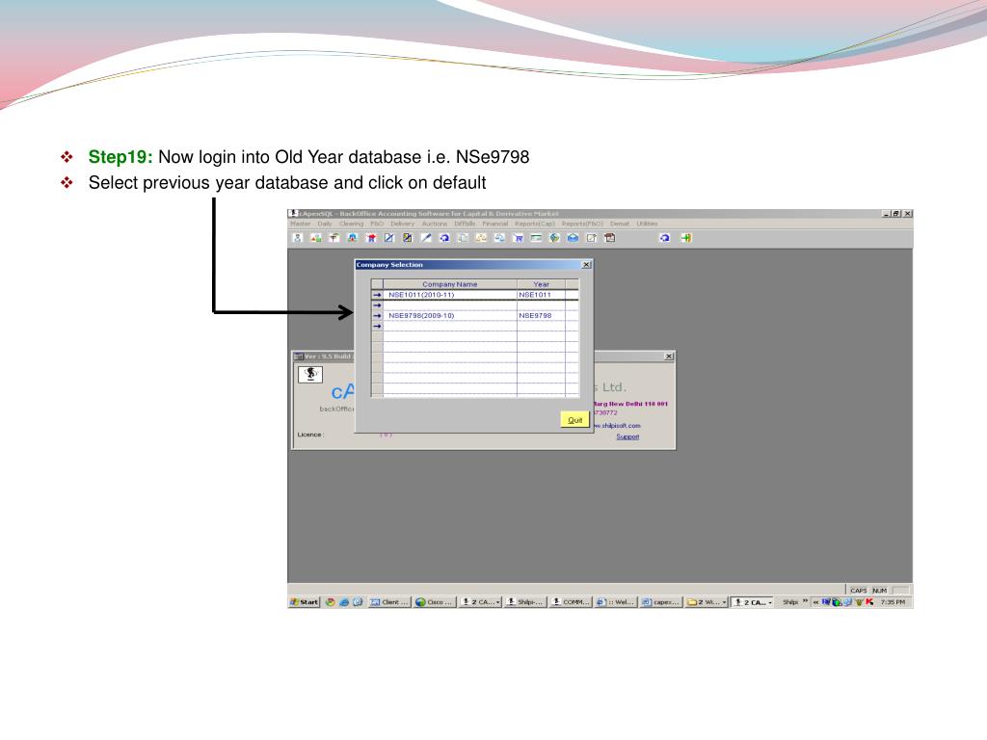
Task: Open the Master menu
Action: (301, 224)
